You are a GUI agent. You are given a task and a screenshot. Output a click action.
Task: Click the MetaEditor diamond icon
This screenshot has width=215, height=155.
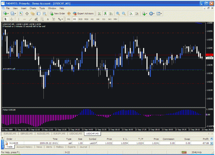[x=69, y=13]
